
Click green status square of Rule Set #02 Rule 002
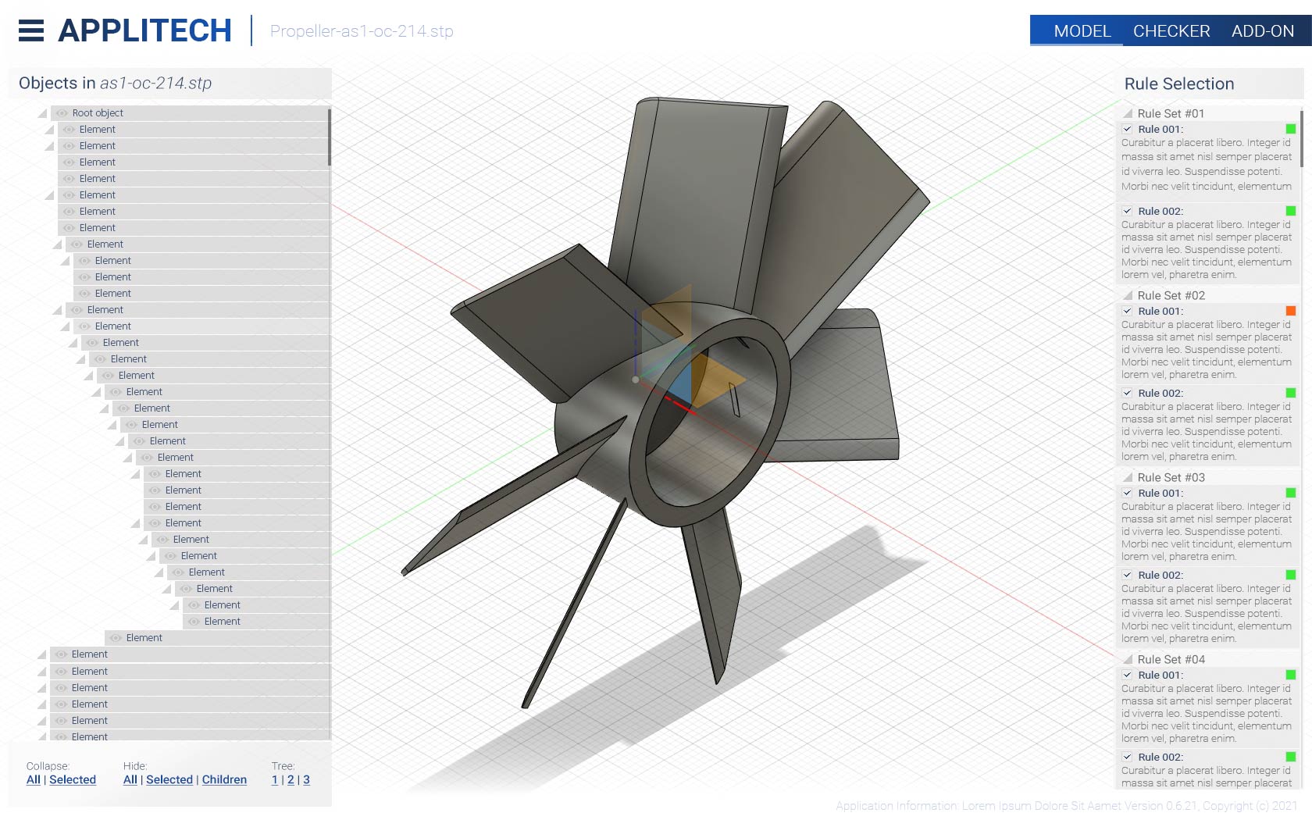coord(1291,393)
